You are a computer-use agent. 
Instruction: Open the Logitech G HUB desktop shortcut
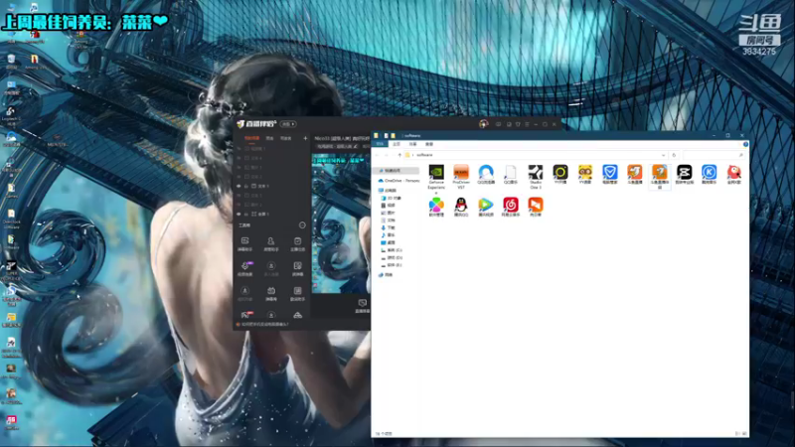tap(11, 116)
